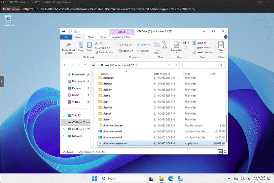
Task: Switch to the View ribbon tab
Action: point(103,37)
